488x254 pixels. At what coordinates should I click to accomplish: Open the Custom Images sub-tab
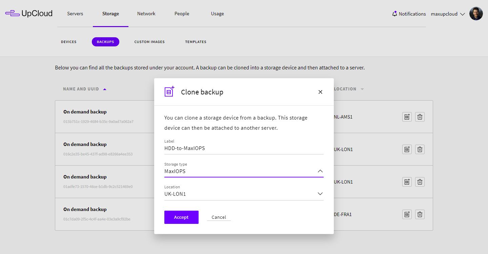(149, 42)
